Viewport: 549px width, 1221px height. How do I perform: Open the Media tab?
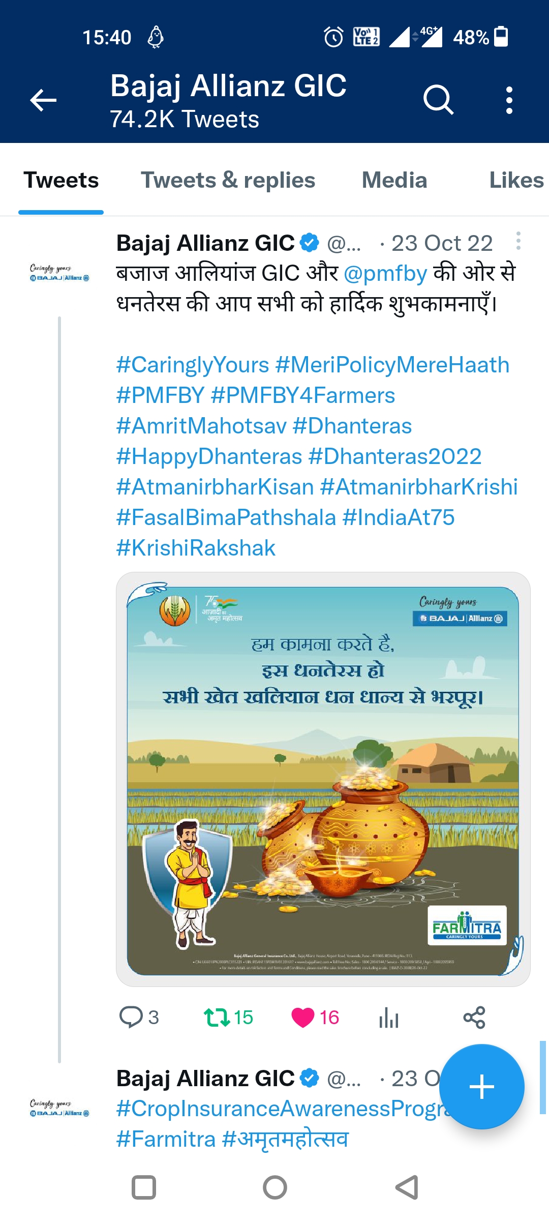pyautogui.click(x=394, y=180)
